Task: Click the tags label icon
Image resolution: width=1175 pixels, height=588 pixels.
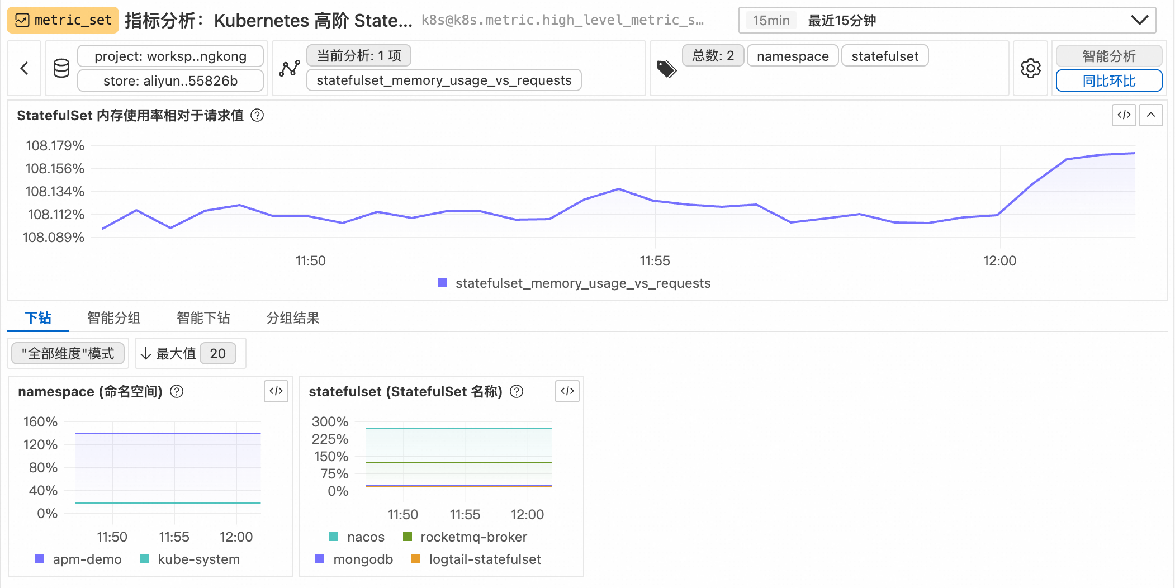Action: click(666, 69)
